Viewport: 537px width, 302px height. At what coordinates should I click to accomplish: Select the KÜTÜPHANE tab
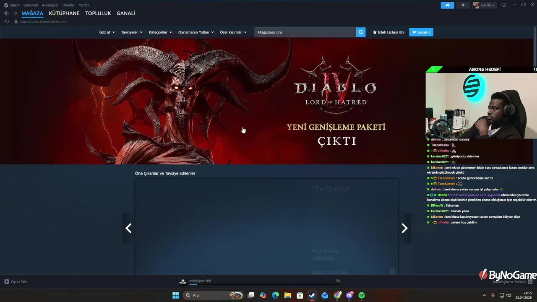64,13
